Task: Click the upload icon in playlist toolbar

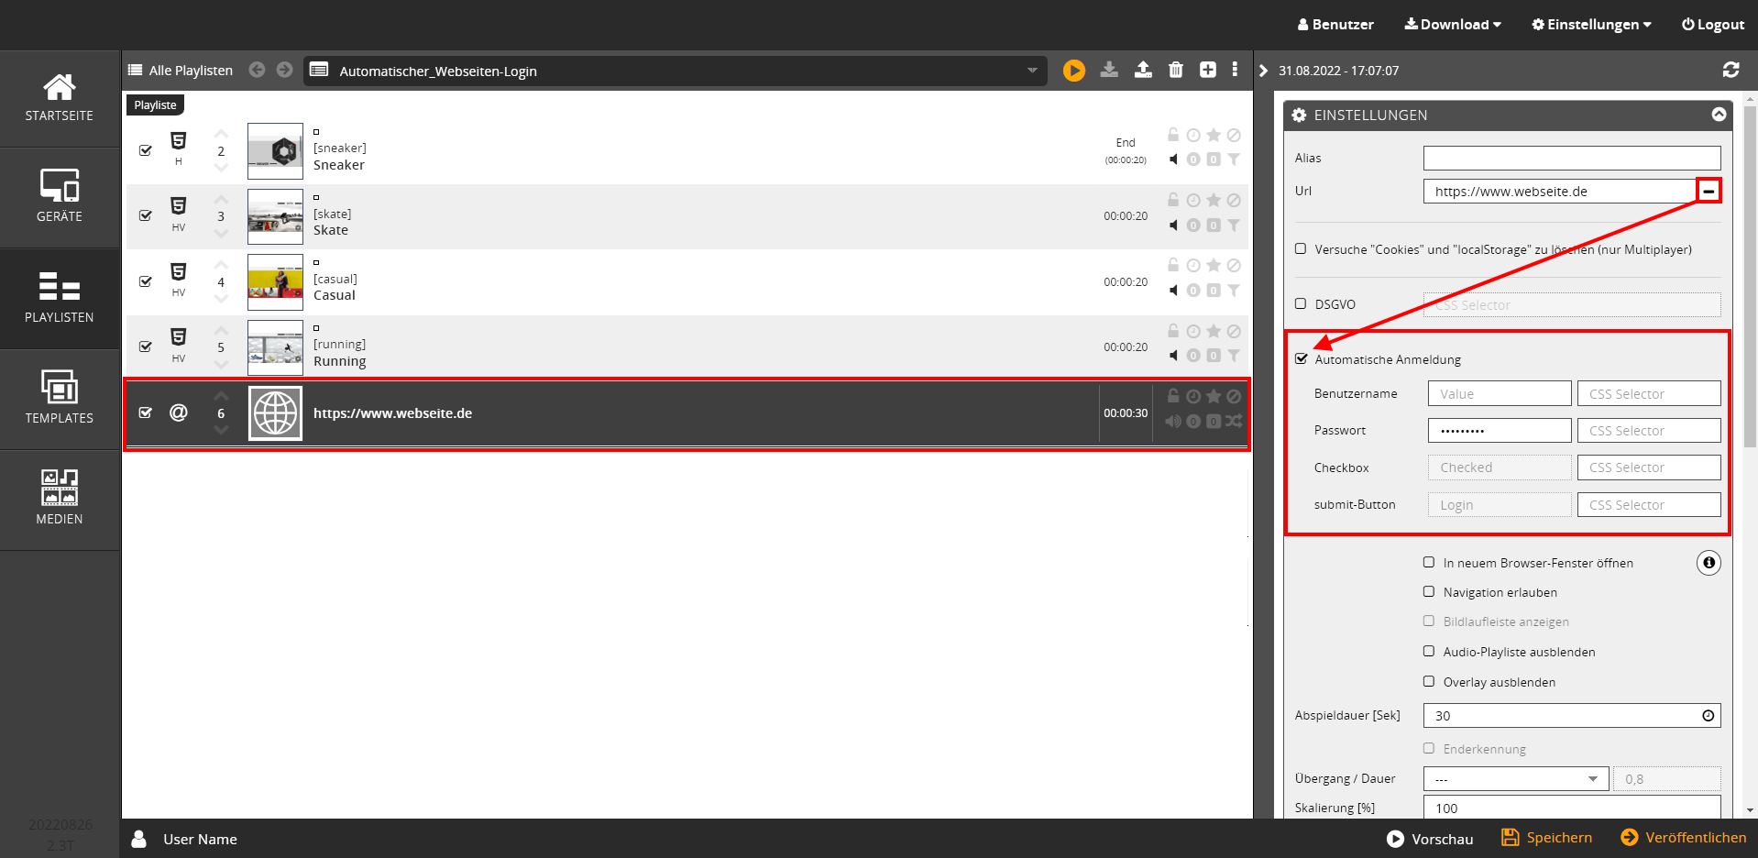Action: point(1143,70)
